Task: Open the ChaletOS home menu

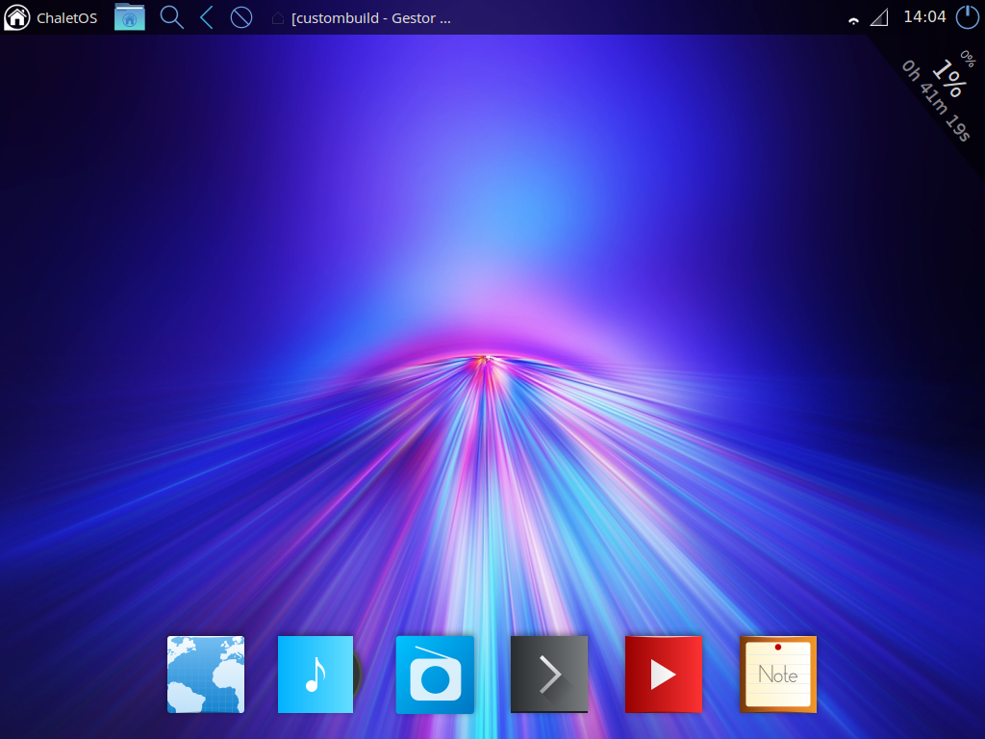Action: pyautogui.click(x=50, y=17)
